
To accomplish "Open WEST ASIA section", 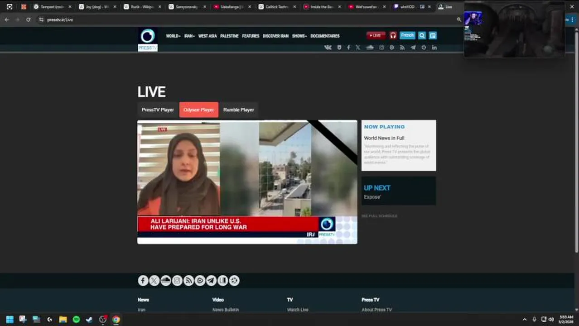I will [x=207, y=36].
